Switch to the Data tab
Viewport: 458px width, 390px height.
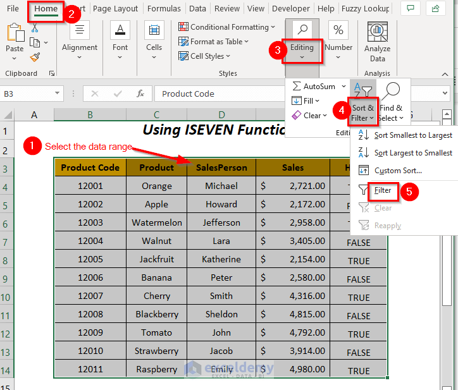pyautogui.click(x=197, y=9)
